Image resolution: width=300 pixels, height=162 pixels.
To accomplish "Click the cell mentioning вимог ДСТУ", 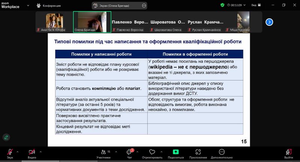I will tap(195, 88).
